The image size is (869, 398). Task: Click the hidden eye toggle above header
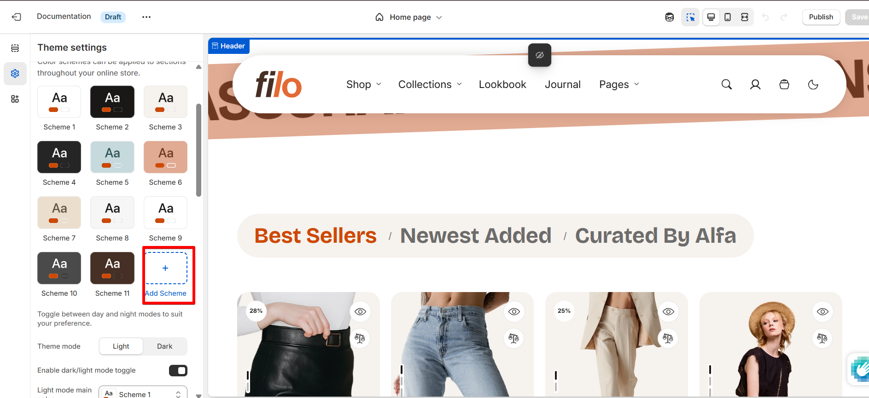click(x=540, y=55)
